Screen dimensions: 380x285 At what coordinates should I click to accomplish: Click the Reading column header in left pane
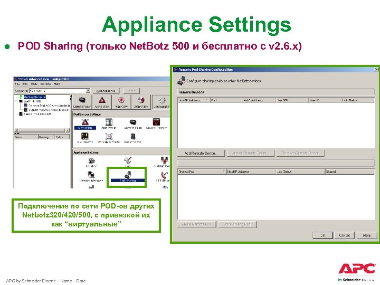pos(46,137)
